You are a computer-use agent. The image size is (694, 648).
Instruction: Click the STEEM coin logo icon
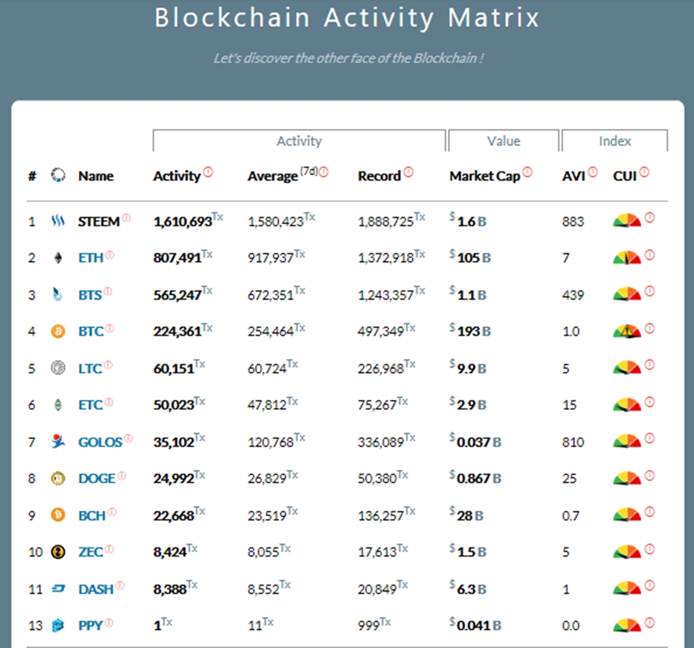58,221
